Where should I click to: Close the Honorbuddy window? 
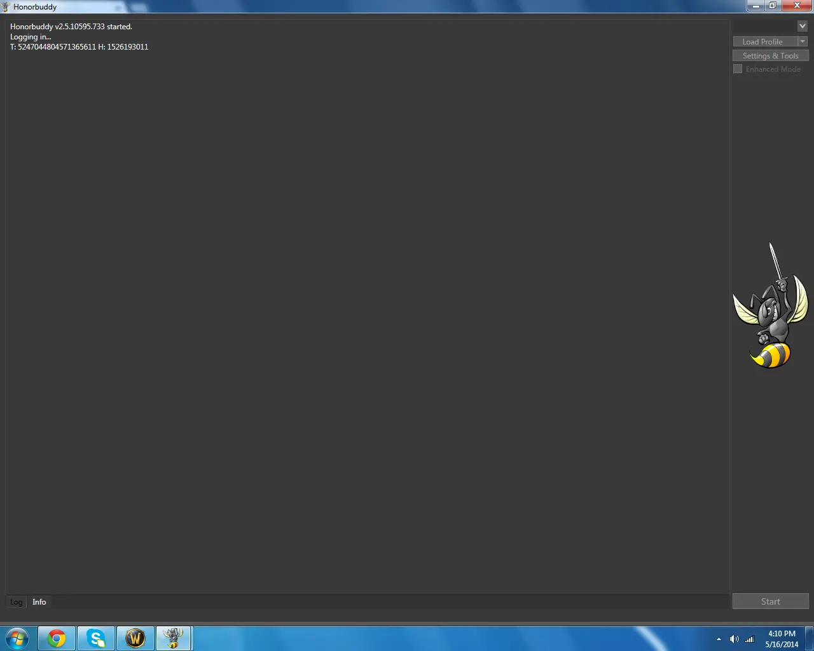click(x=797, y=5)
